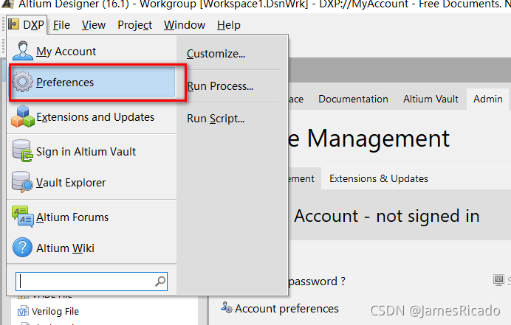This screenshot has width=511, height=325.
Task: Open Altium Wiki entry
Action: tap(92, 248)
